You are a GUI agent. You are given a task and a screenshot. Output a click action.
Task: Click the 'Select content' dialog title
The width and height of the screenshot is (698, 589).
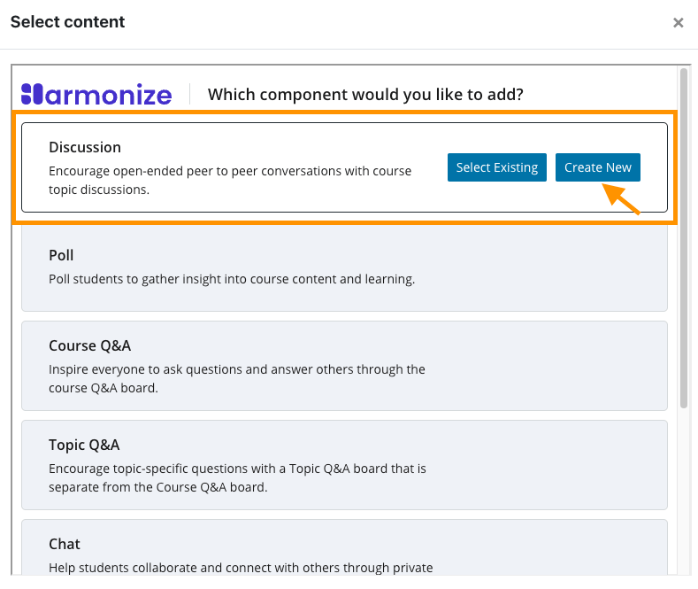pyautogui.click(x=68, y=22)
